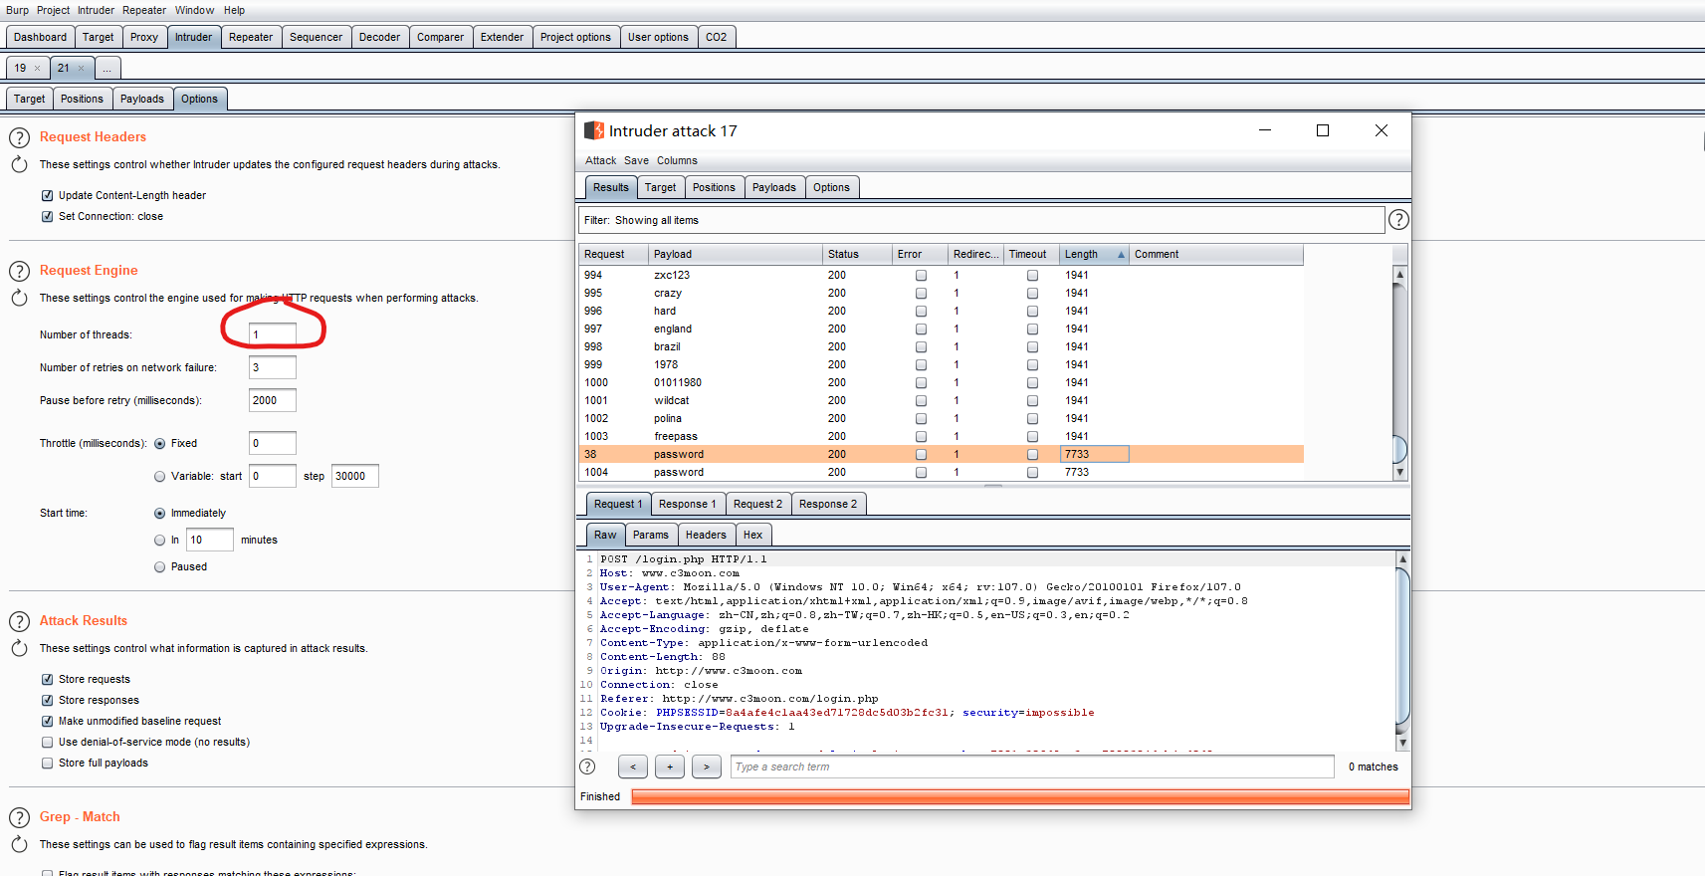
Task: Enable denial-of-service mode checkbox
Action: point(47,743)
